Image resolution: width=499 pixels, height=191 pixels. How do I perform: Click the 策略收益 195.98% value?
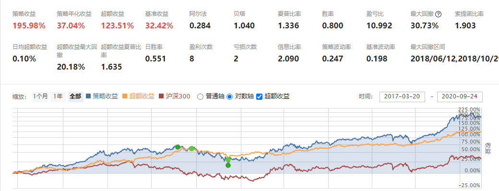pyautogui.click(x=29, y=25)
